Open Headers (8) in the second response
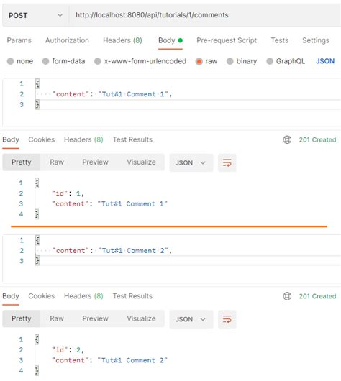 (x=83, y=296)
